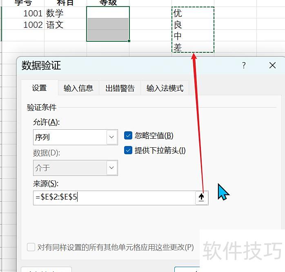Select the cell with 差
Viewport: 285px width, 272px height.
[x=193, y=47]
